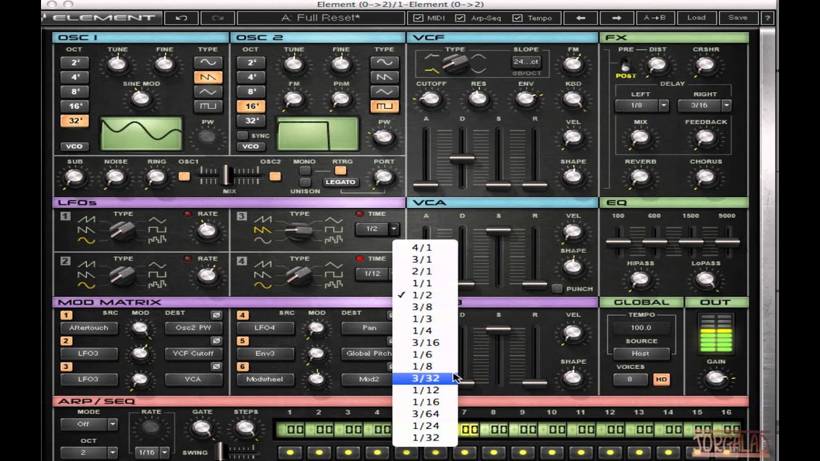Click the Save button
The height and width of the screenshot is (461, 820).
pos(738,18)
